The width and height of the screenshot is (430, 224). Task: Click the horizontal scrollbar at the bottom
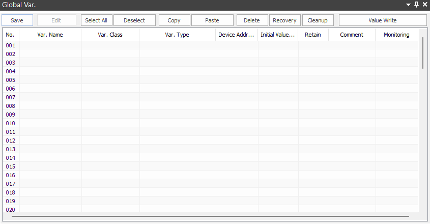point(210,216)
